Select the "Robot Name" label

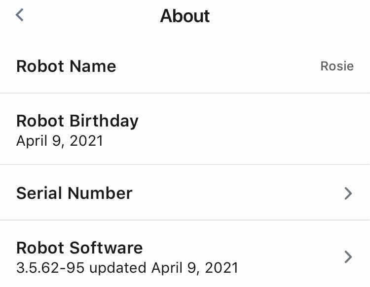tap(66, 66)
